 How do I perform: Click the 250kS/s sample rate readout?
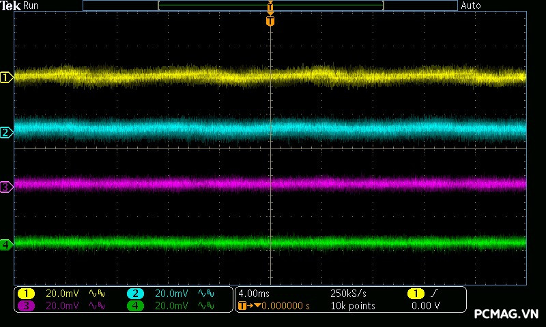pos(348,294)
